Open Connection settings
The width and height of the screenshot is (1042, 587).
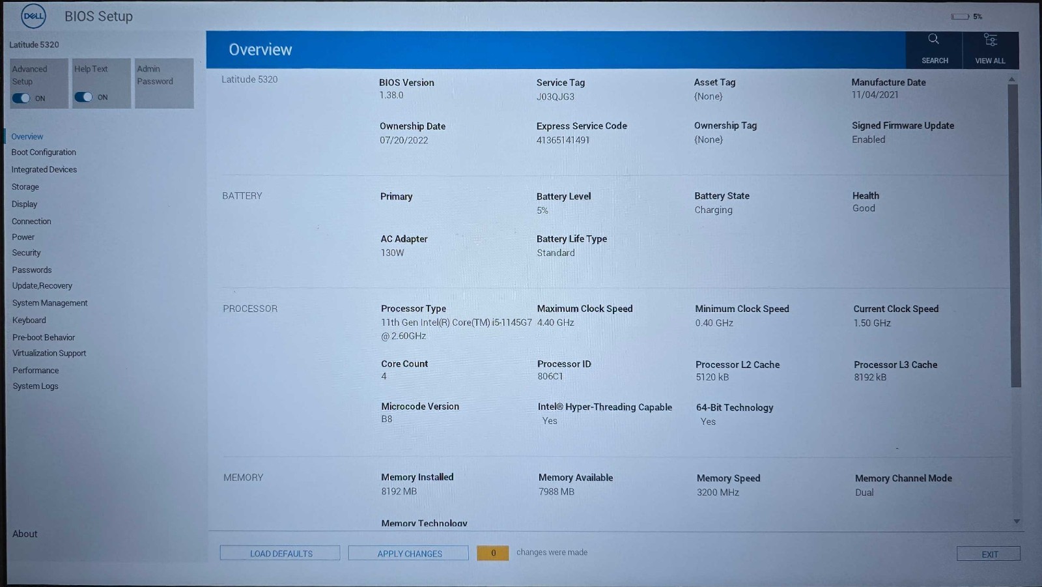tap(31, 222)
